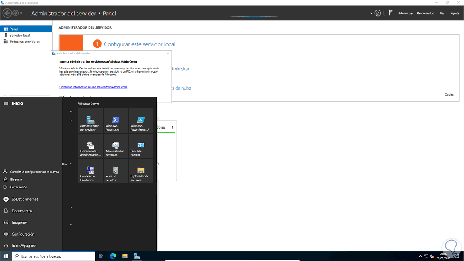464x261 pixels.
Task: Click Server Manager taskbar icon
Action: 136,256
